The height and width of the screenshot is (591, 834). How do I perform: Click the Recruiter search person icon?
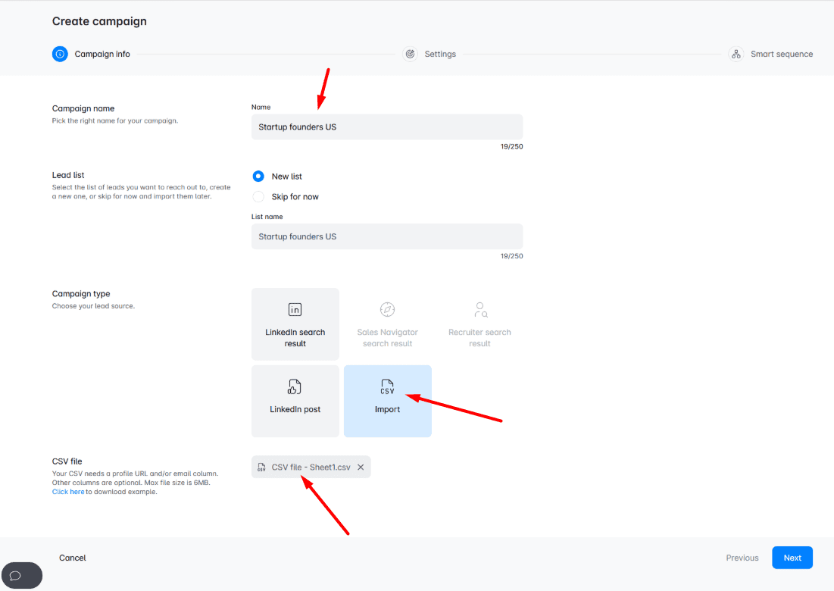point(480,309)
